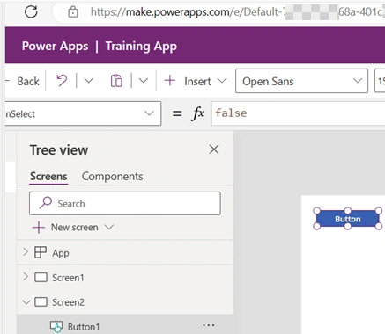
Task: Click the Screen1 screen icon
Action: tap(41, 277)
